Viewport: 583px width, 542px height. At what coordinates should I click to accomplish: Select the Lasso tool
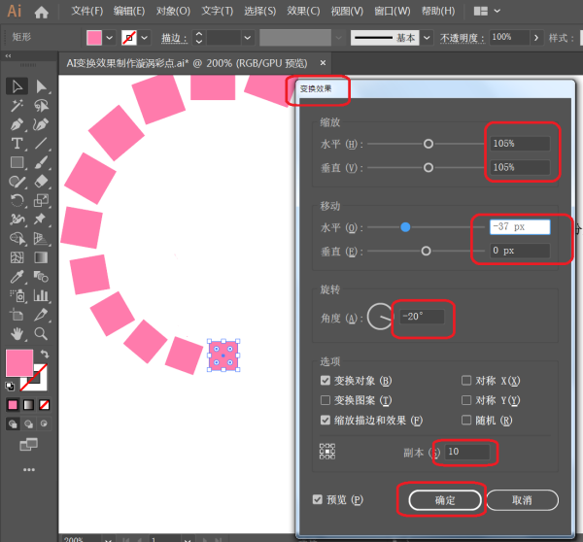tap(41, 106)
